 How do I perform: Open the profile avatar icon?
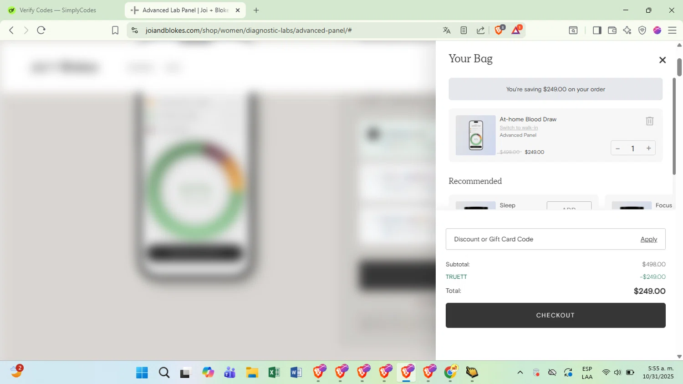point(657,30)
